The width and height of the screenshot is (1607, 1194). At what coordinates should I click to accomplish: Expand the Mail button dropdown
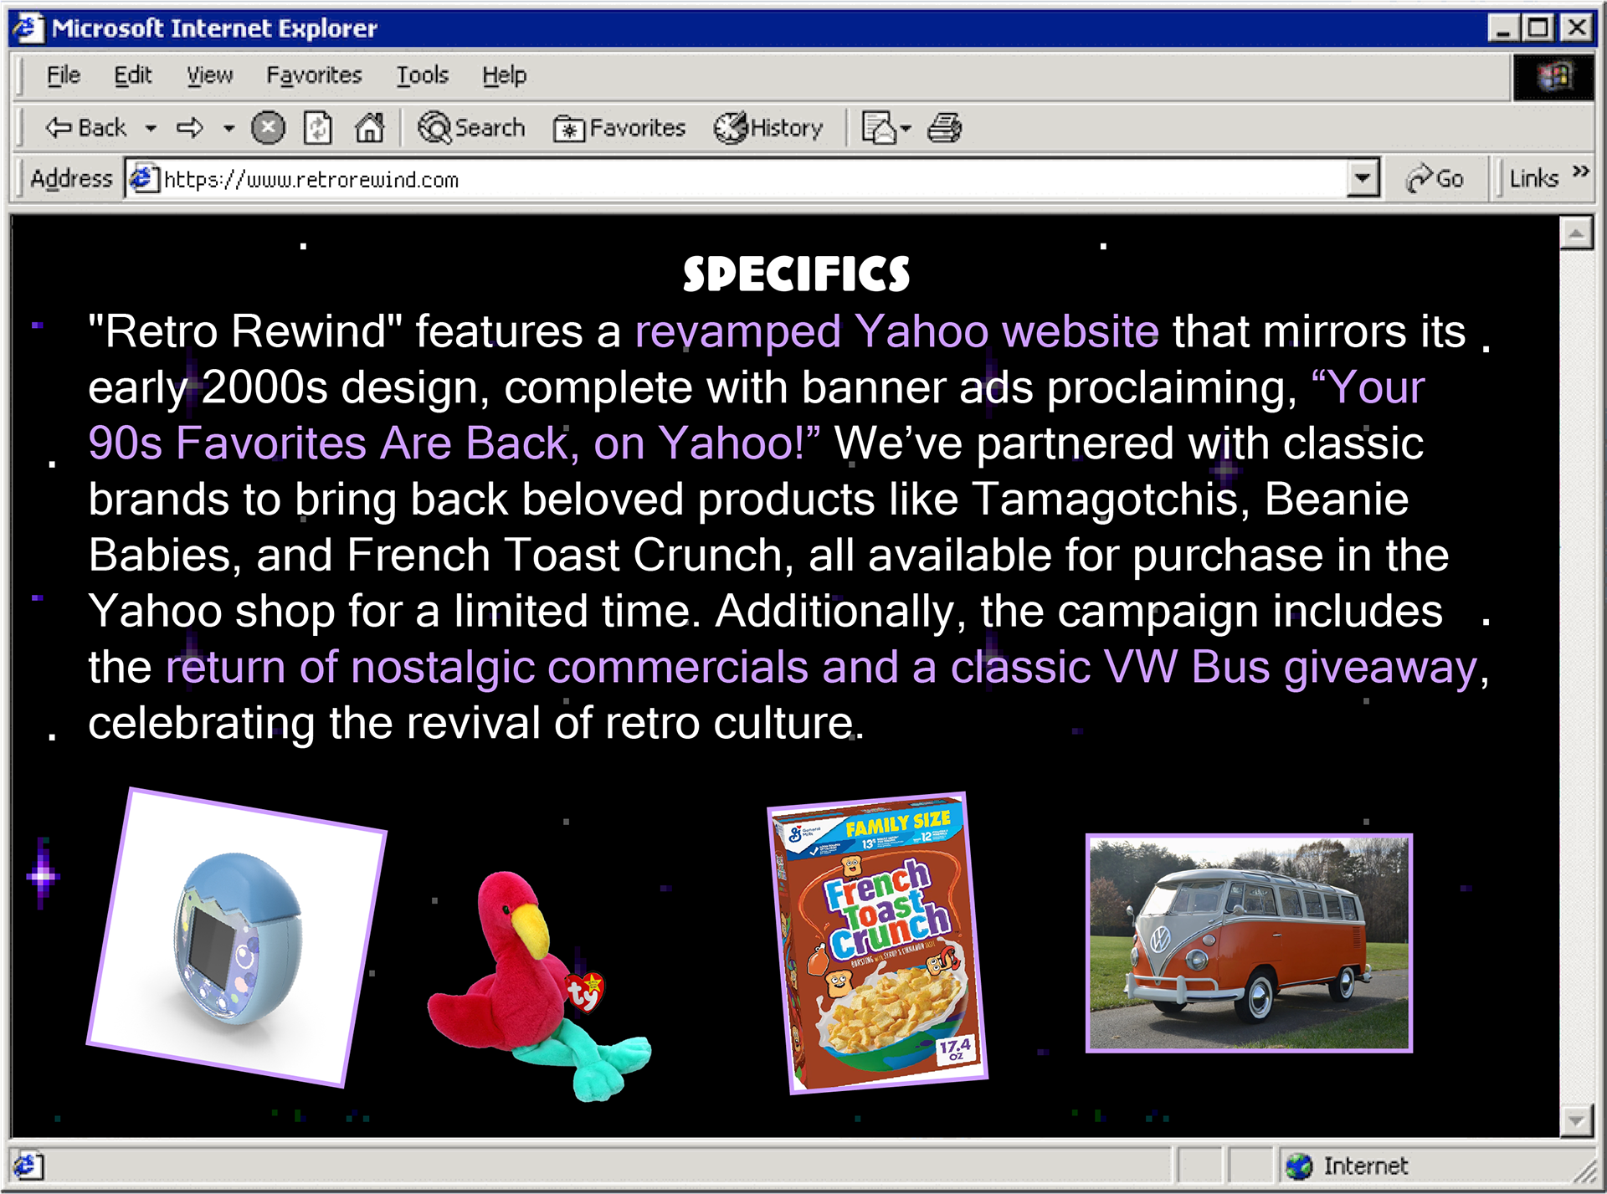[906, 129]
